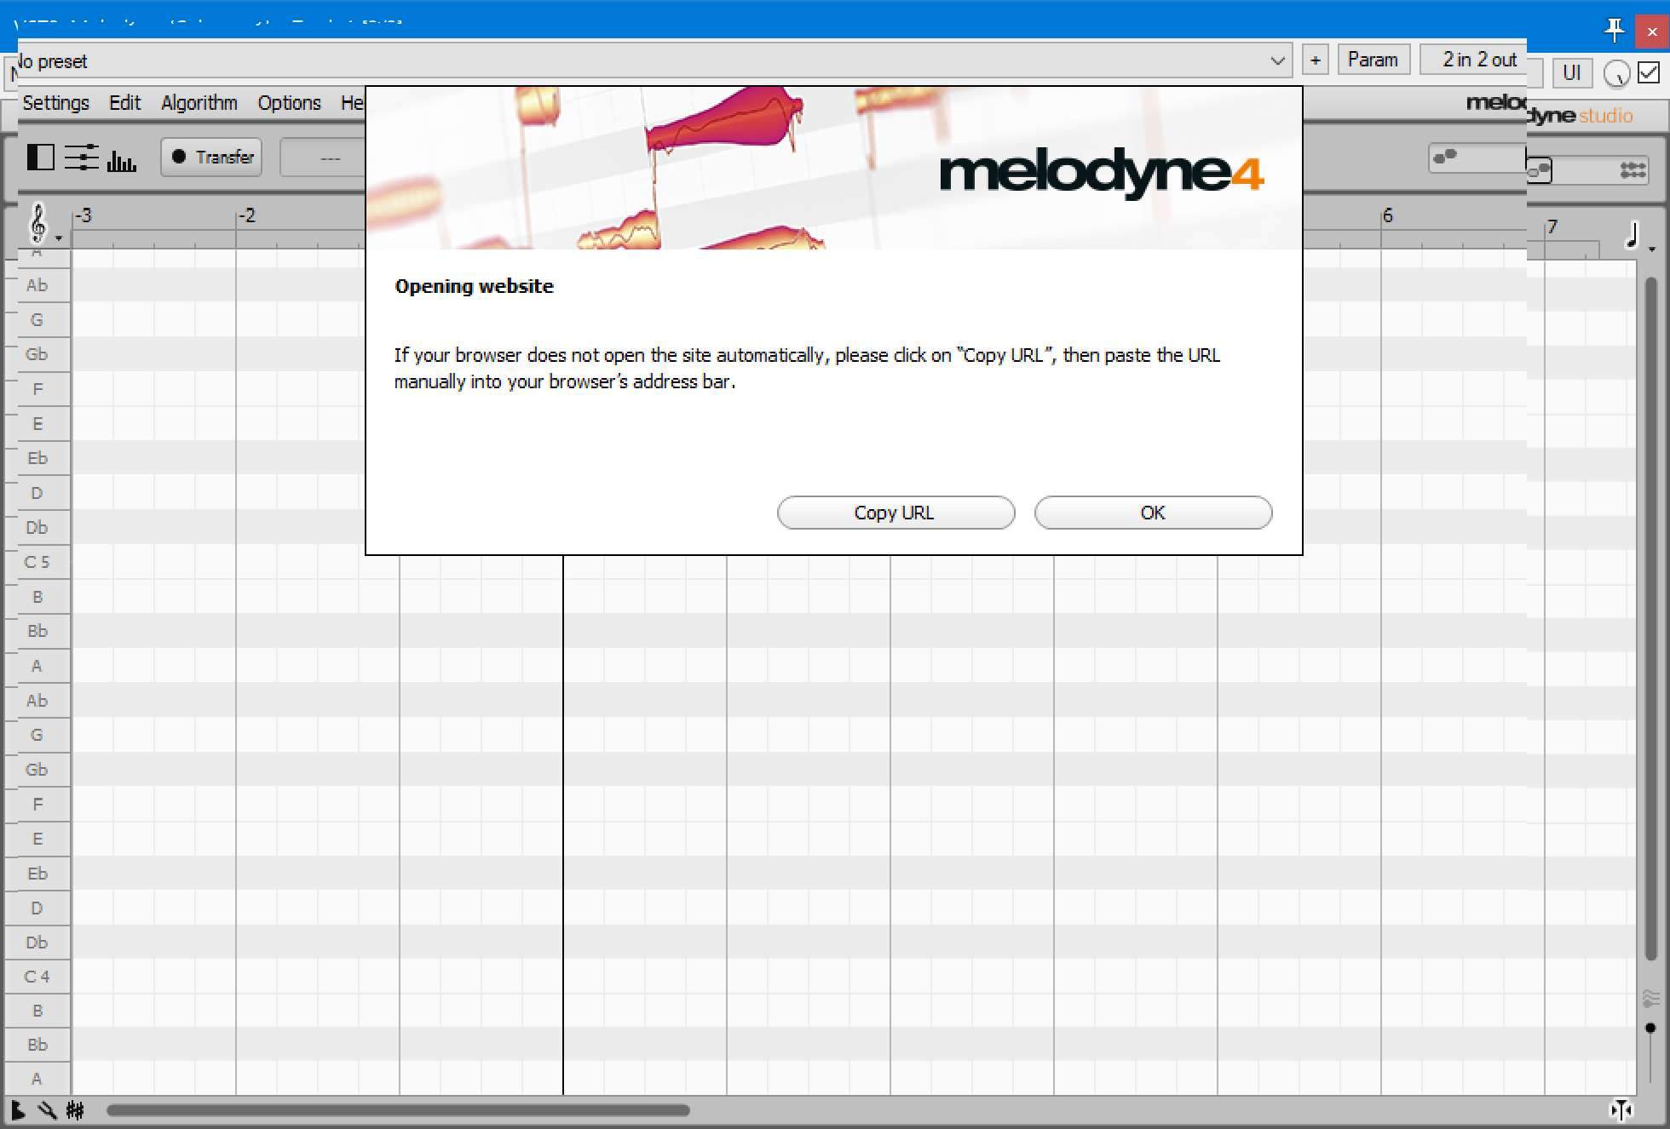
Task: Open the Note Inspector sliders icon
Action: pyautogui.click(x=81, y=158)
